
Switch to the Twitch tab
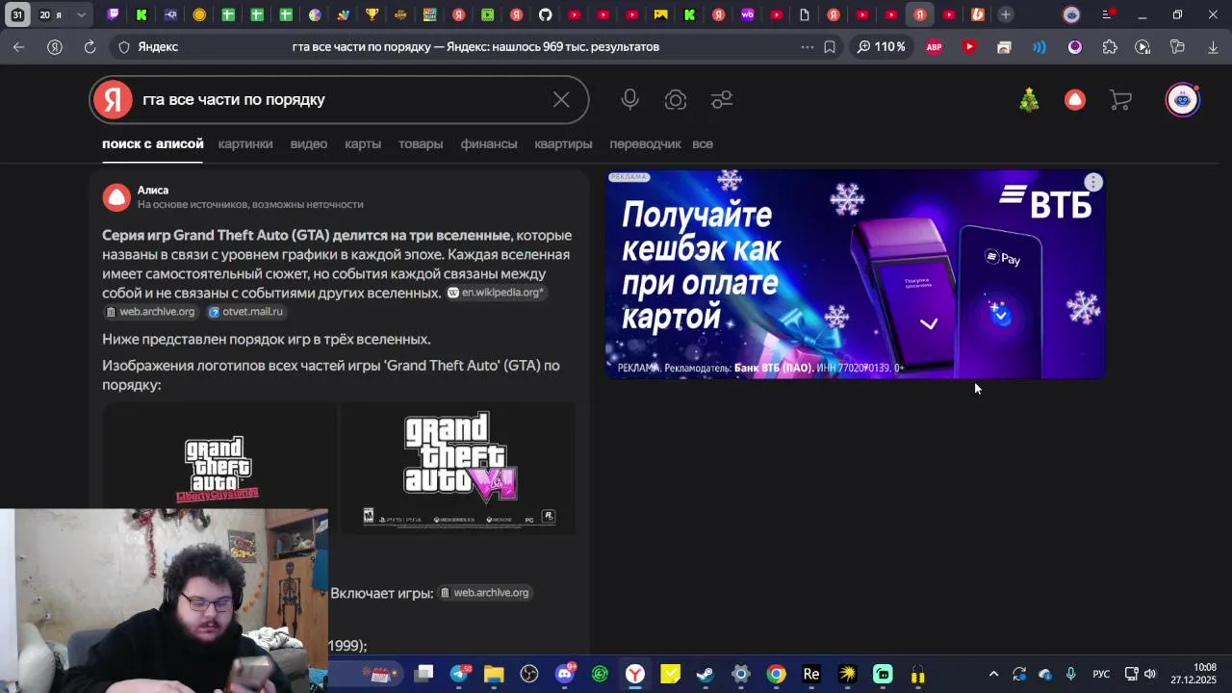tap(113, 14)
